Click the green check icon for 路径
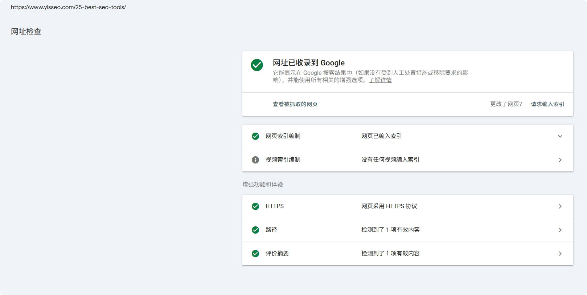 255,230
